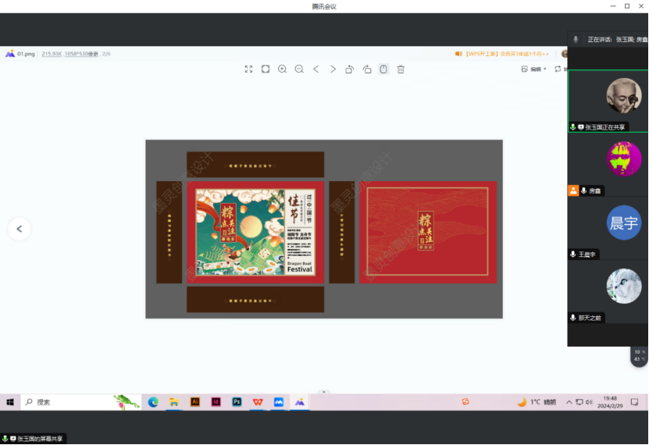Toggle microphone icon beside speaking indicator
The width and height of the screenshot is (649, 445).
tap(576, 39)
